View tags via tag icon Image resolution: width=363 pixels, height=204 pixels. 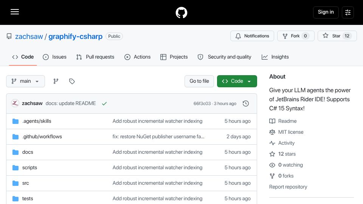(72, 81)
